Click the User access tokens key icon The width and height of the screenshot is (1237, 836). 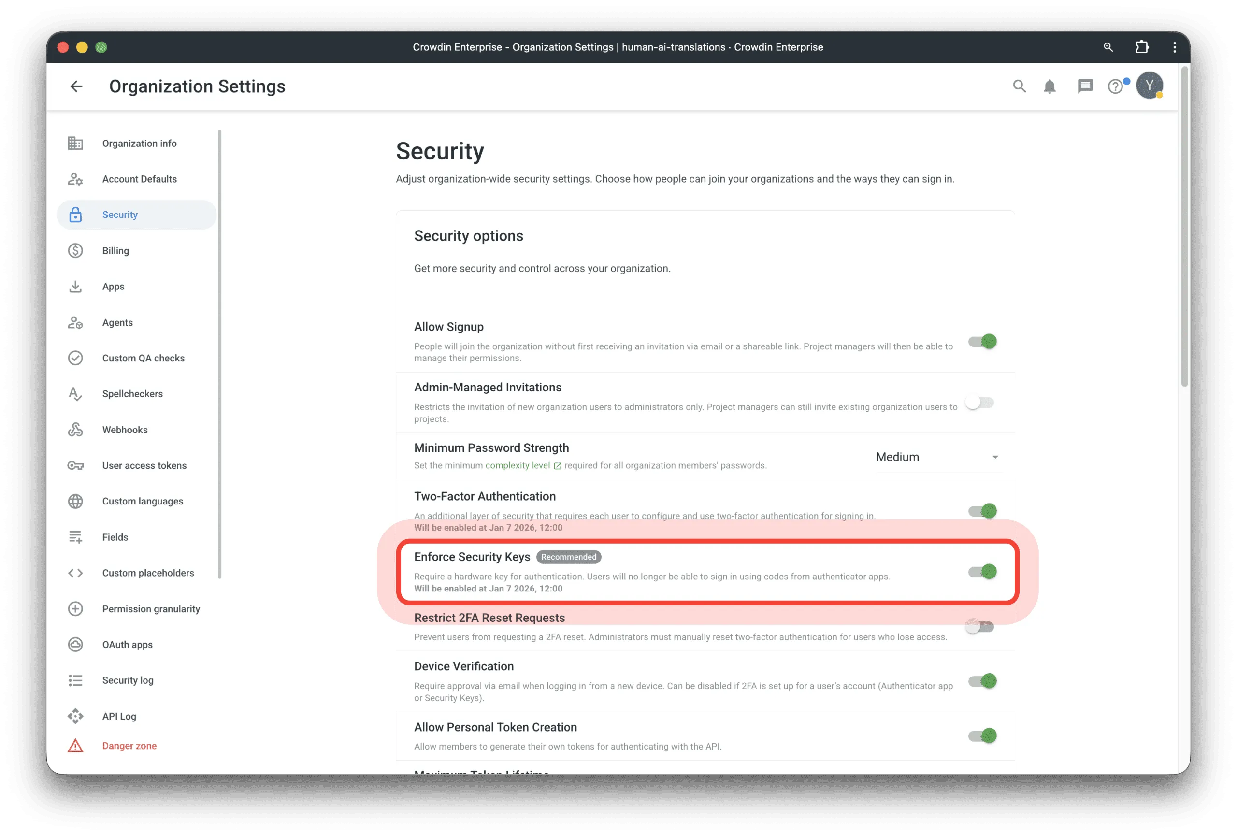tap(75, 466)
